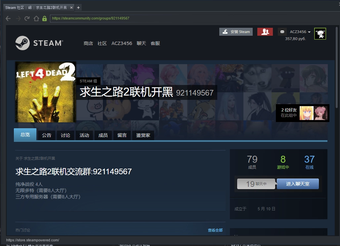
Task: Click the browser back arrow
Action: 9,19
